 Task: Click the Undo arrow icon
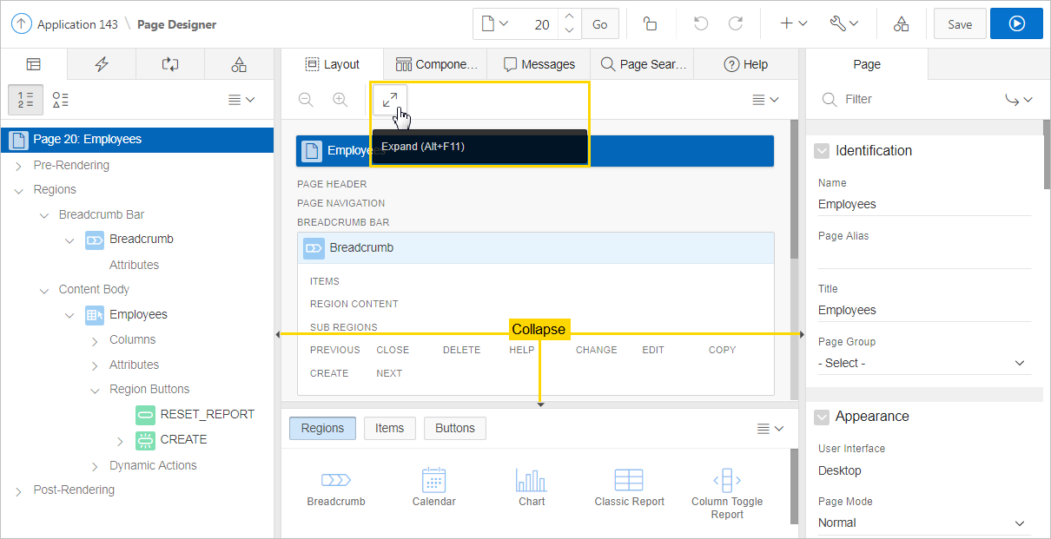[701, 24]
